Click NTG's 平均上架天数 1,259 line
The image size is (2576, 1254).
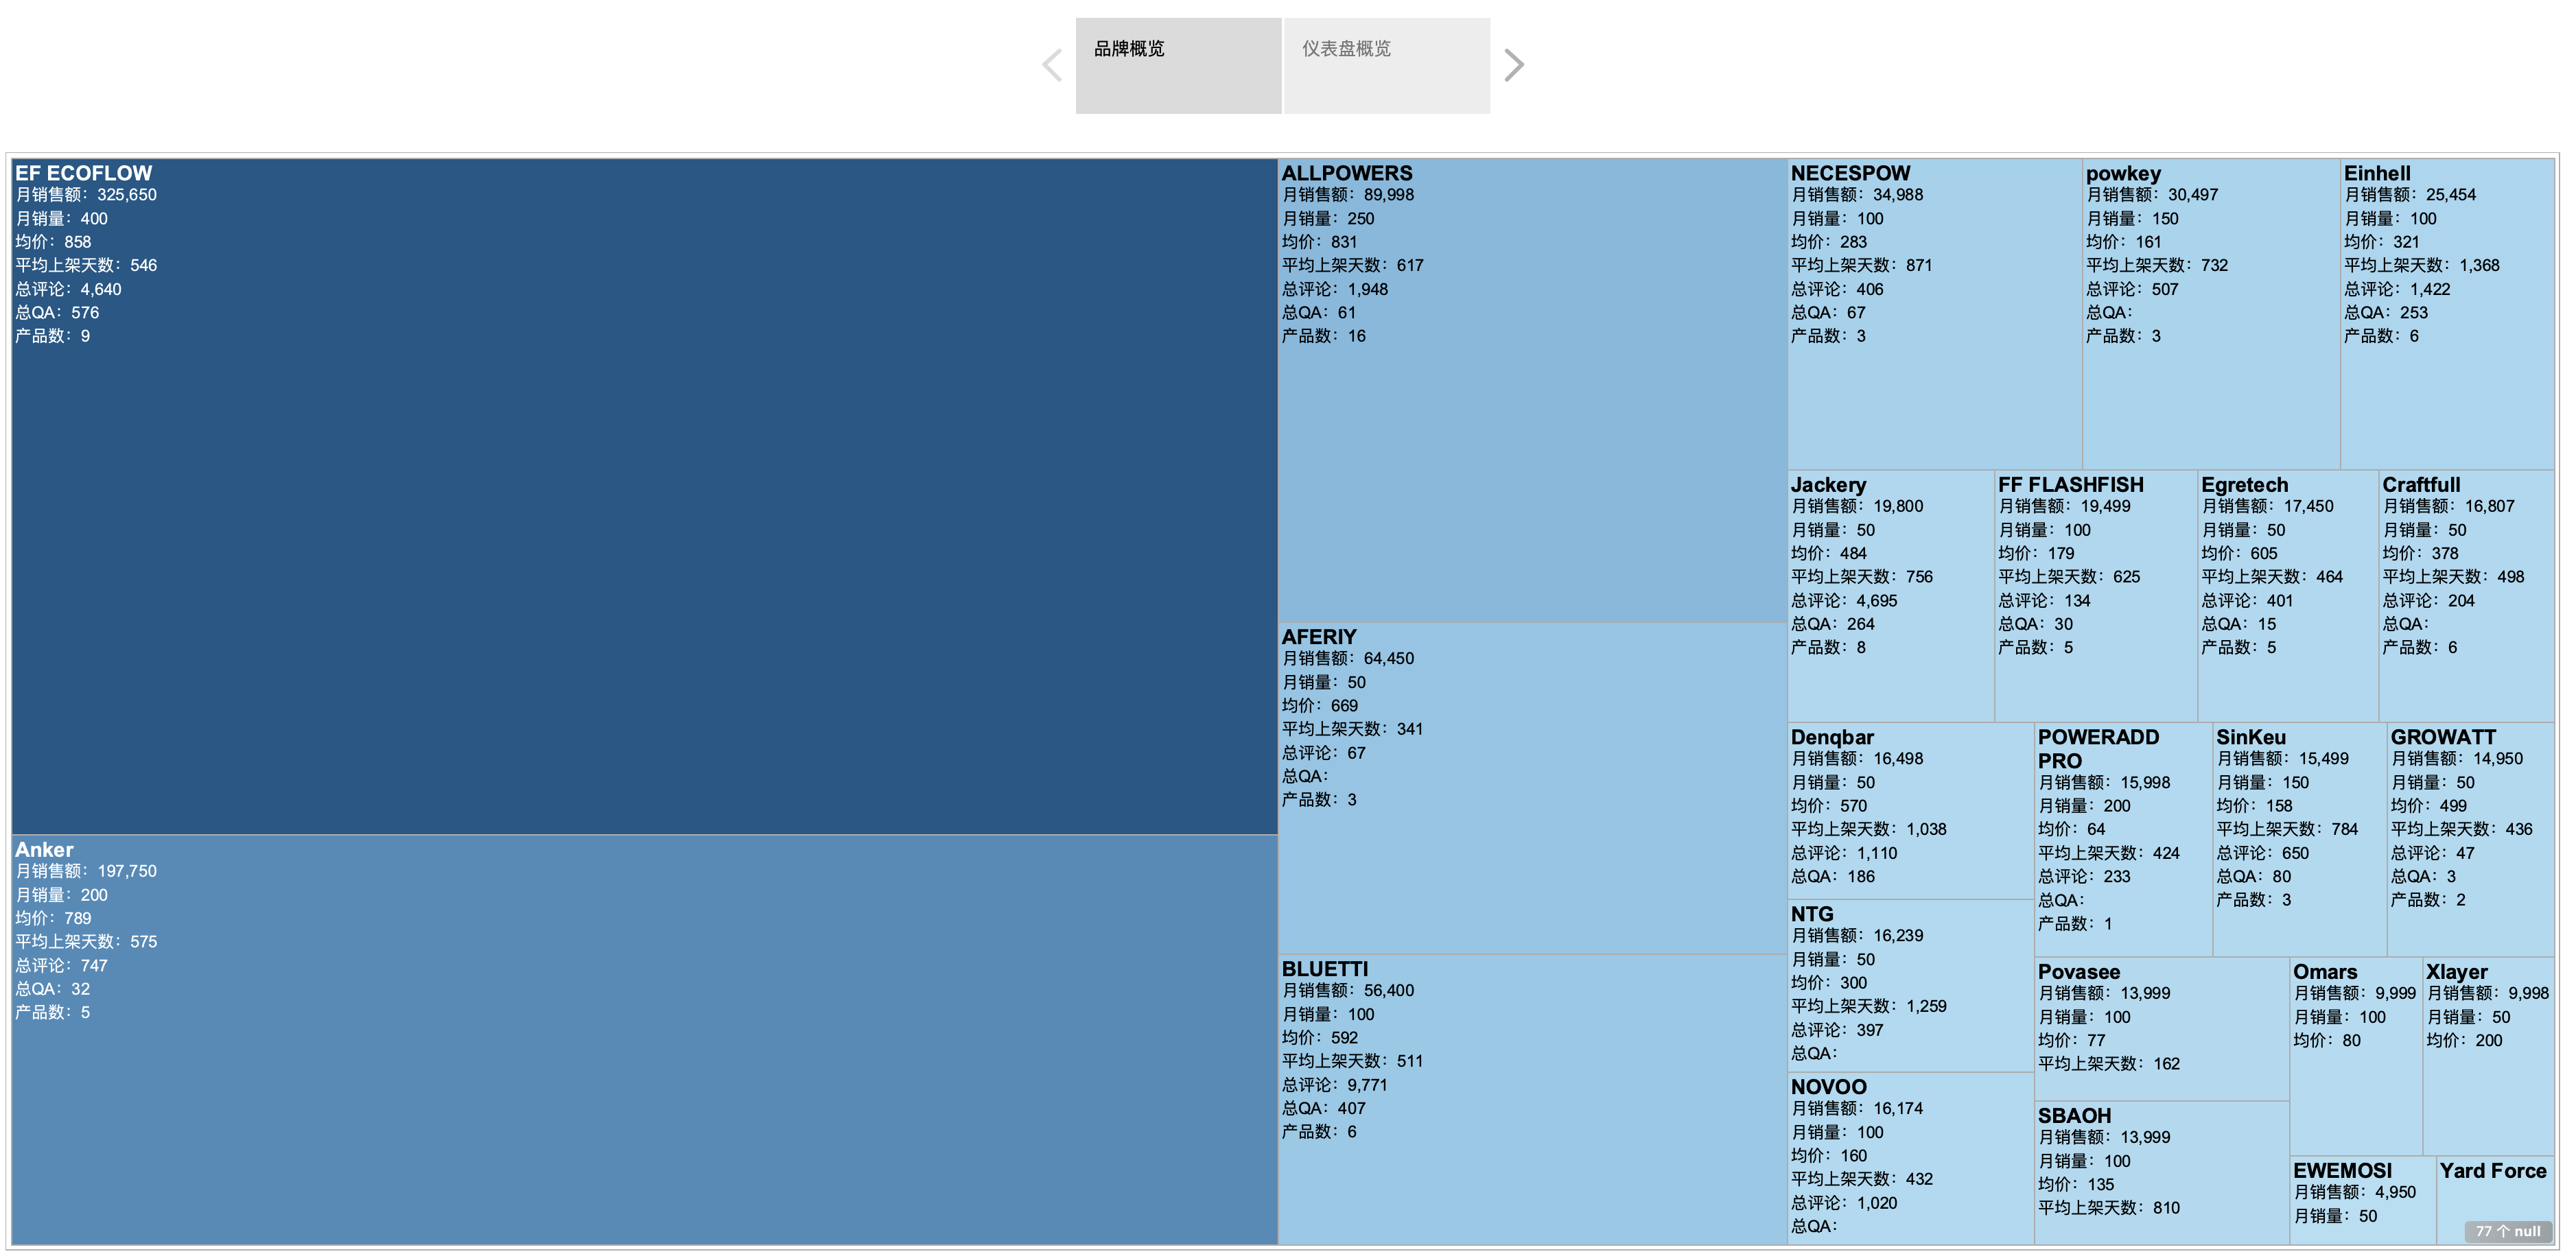(1869, 1007)
